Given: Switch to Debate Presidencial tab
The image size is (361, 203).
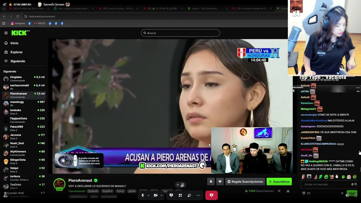Looking at the screenshot, I should coord(252,8).
